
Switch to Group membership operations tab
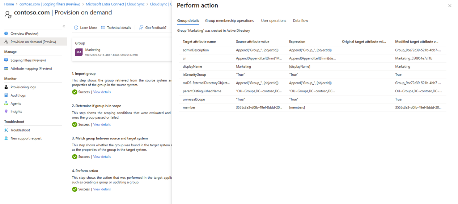pos(229,21)
